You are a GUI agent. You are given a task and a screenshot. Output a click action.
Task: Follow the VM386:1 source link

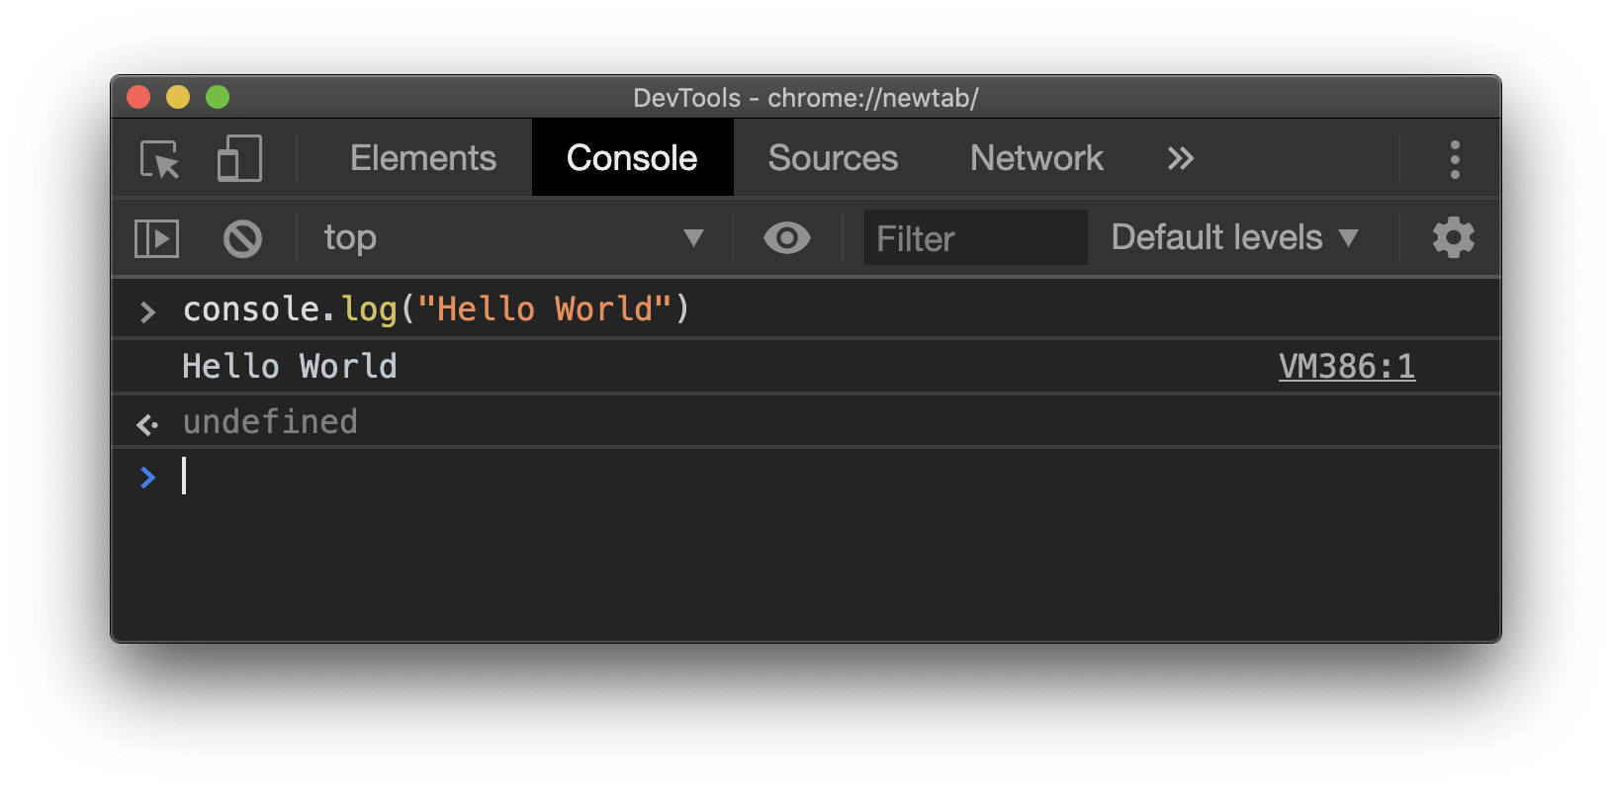(1347, 366)
